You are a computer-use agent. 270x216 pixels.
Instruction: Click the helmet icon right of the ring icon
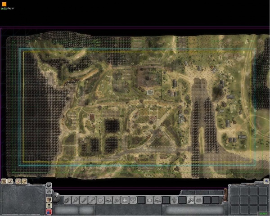[158, 200]
